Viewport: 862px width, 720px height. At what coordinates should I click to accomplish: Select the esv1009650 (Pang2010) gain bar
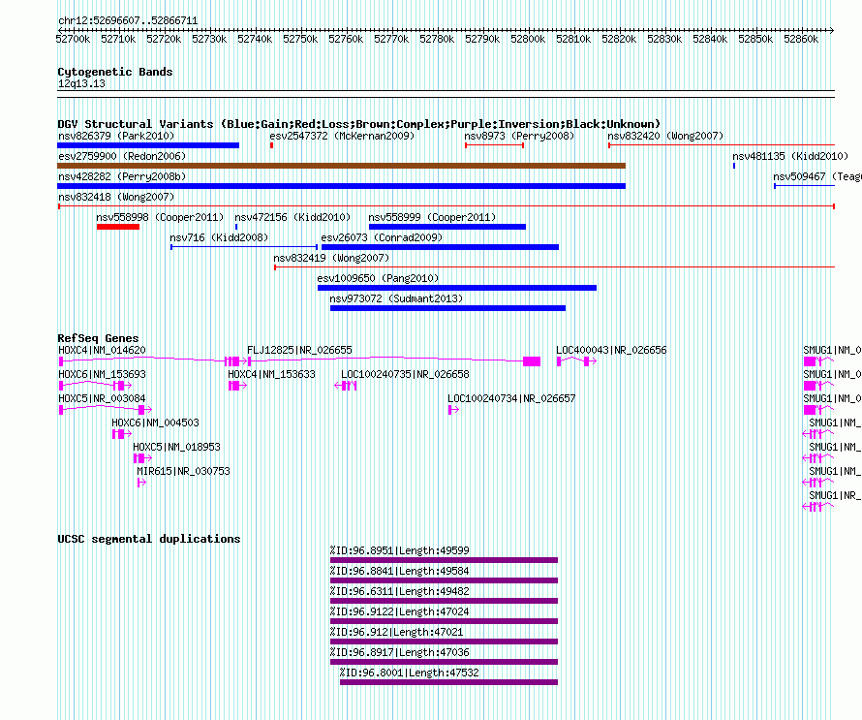point(457,288)
